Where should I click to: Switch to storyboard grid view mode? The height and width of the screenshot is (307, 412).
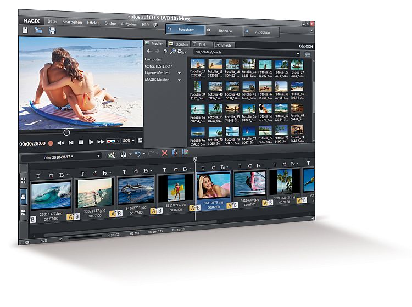[23, 180]
